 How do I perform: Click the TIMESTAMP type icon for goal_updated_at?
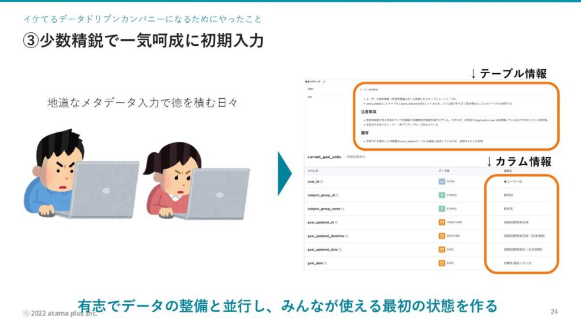[441, 223]
